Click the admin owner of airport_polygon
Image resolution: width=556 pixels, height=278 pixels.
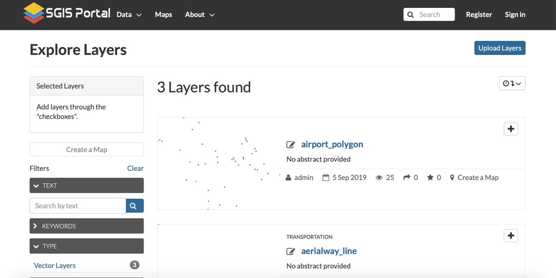pos(304,177)
